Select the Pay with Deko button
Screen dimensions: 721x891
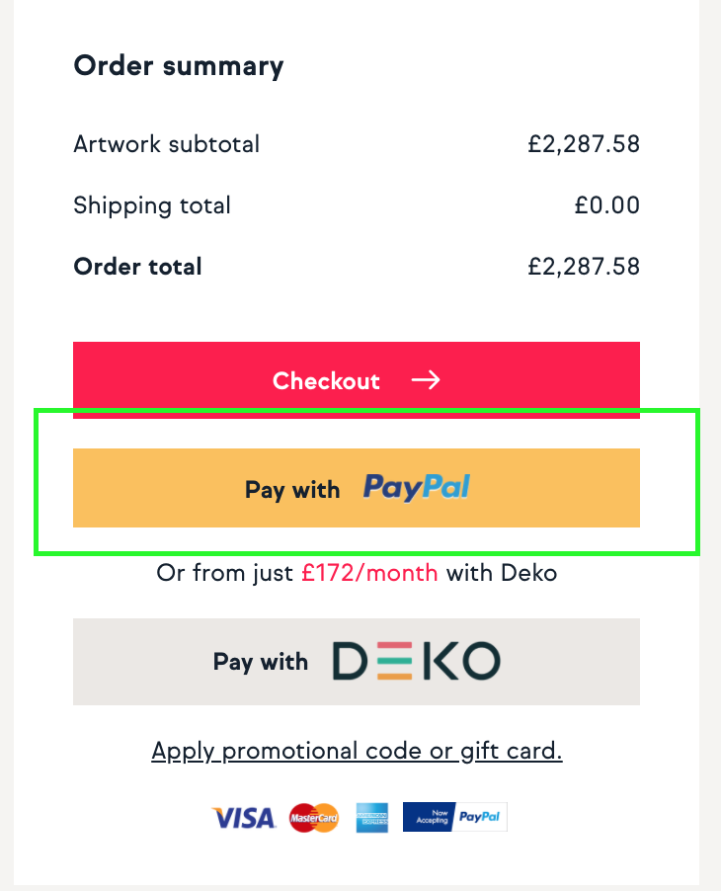357,662
